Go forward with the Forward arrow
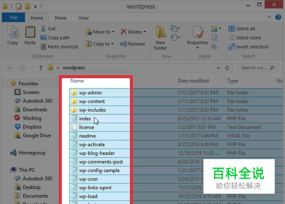The width and height of the screenshot is (285, 204). pos(22,68)
